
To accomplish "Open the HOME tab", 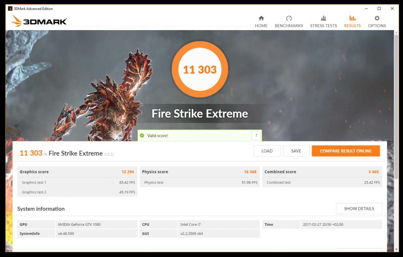I will point(261,21).
